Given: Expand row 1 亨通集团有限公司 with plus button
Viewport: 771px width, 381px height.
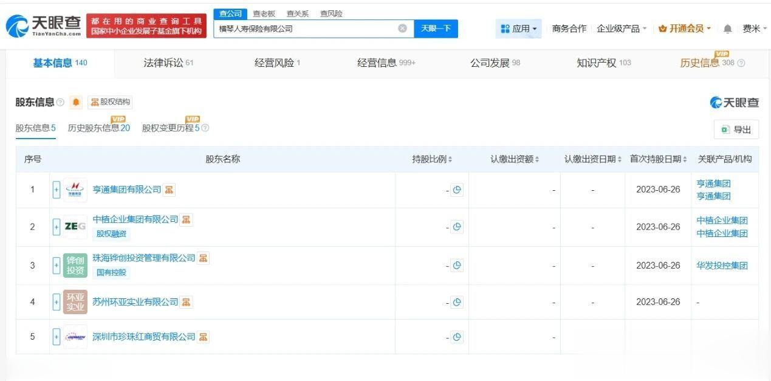Looking at the screenshot, I should [57, 190].
